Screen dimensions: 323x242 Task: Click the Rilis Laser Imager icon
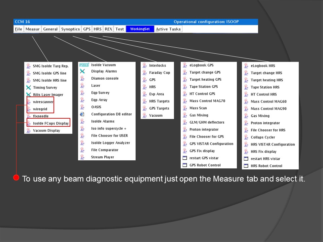click(x=29, y=95)
